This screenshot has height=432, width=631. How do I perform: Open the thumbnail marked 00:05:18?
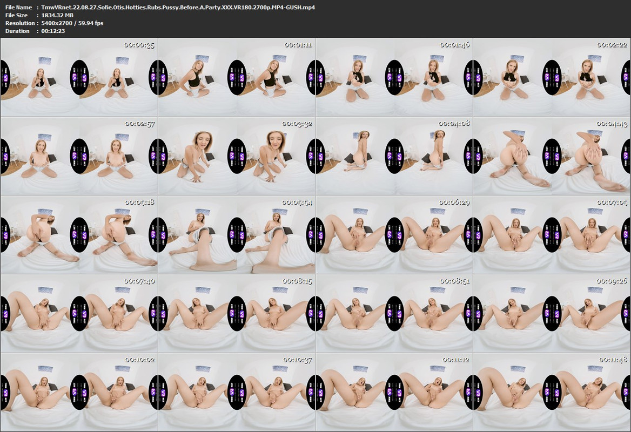tap(79, 235)
